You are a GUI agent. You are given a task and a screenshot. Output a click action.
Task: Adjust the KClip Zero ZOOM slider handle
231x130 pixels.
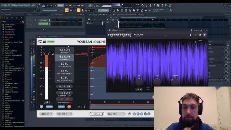point(196,42)
